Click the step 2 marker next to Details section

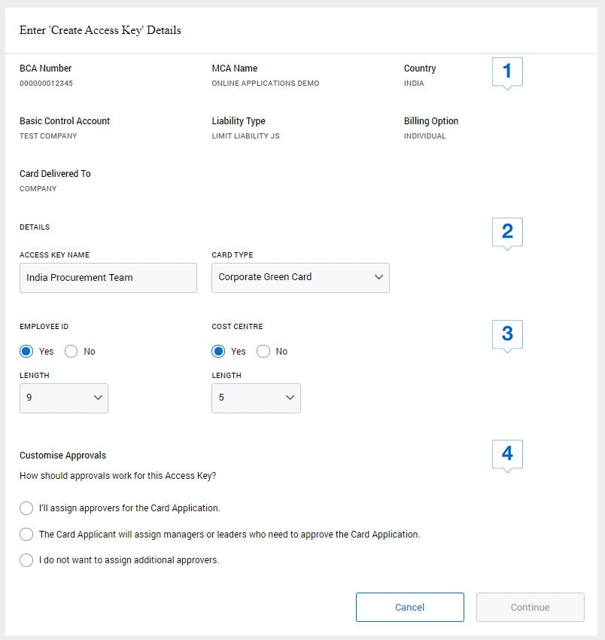506,232
